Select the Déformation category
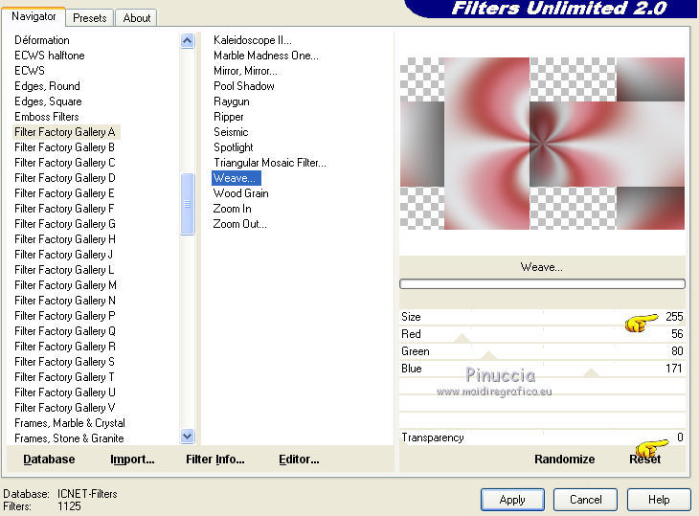This screenshot has height=516, width=699. 42,40
